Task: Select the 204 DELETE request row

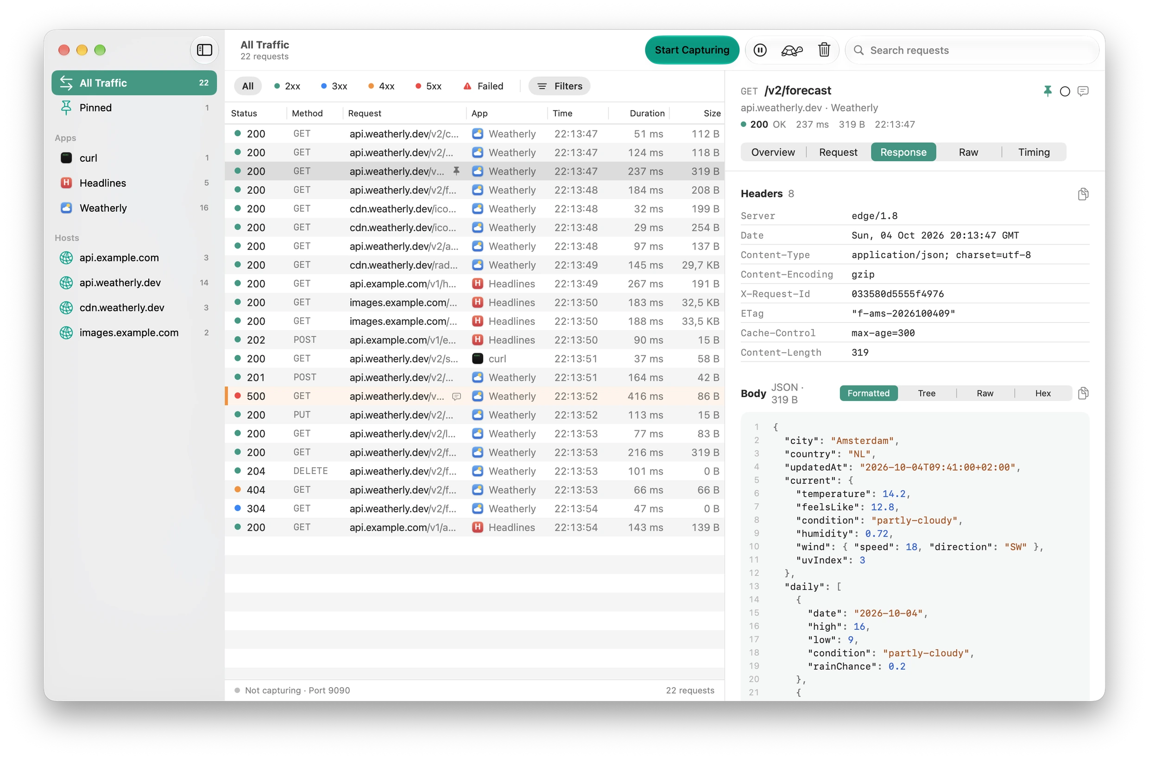Action: [474, 471]
